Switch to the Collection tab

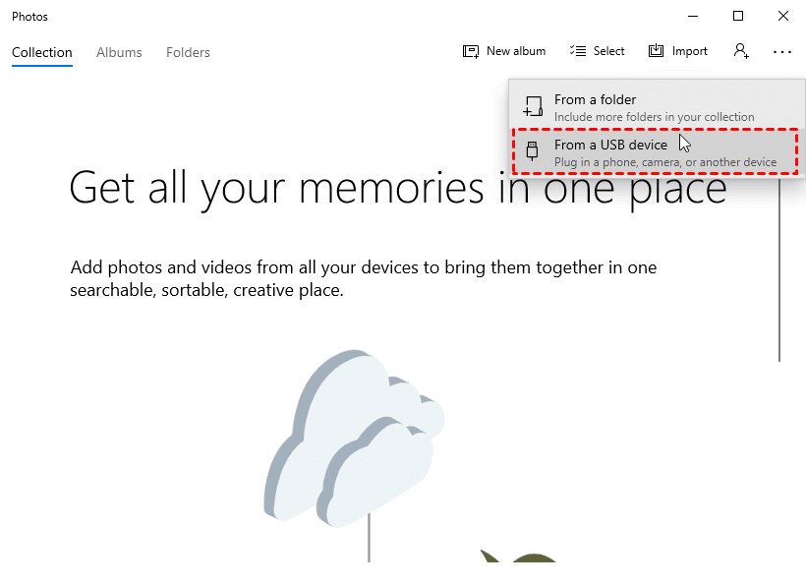click(42, 53)
